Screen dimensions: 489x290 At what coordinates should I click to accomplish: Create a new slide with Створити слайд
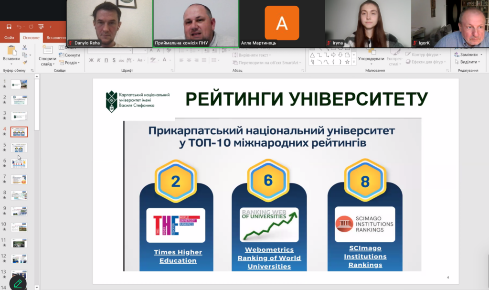click(x=47, y=56)
